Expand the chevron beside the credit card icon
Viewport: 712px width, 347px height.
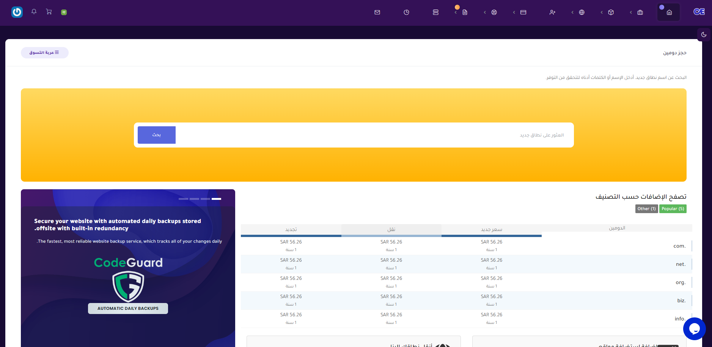514,12
